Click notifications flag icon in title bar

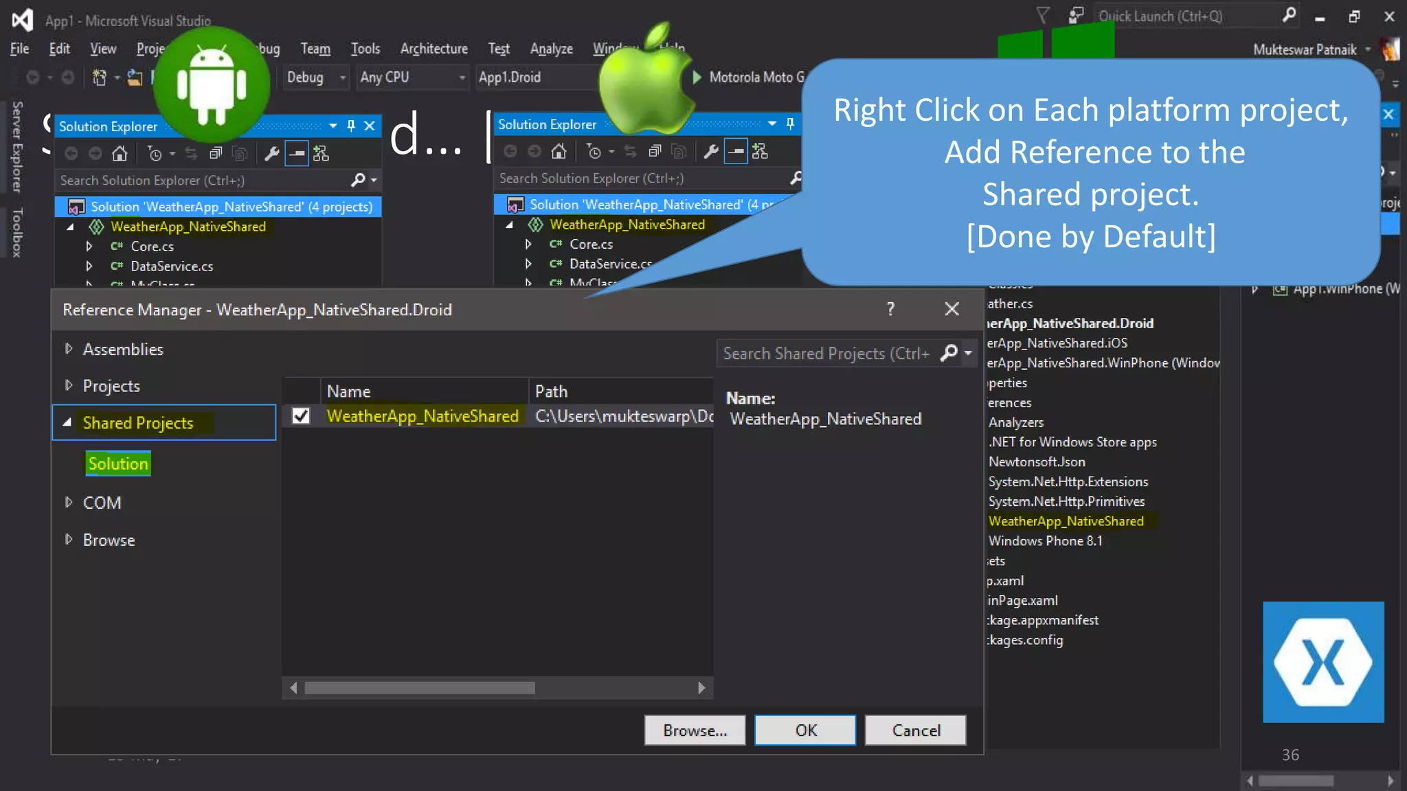(x=1043, y=15)
